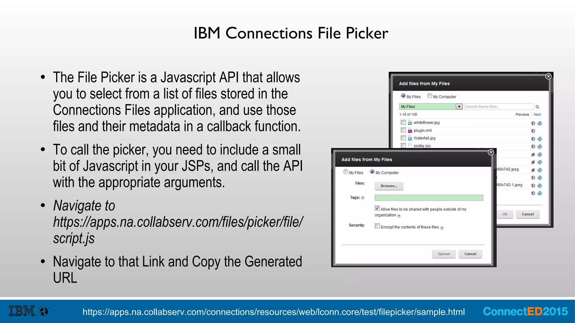Click the search magnifier icon beside Search these files
This screenshot has height=323, width=575.
click(537, 107)
